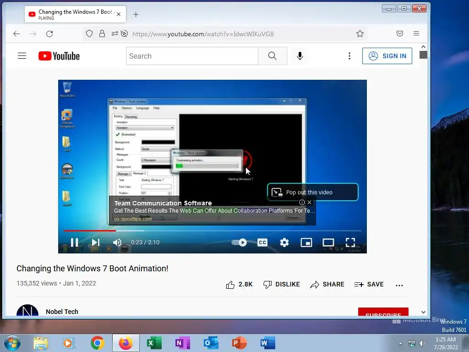Open us.questtips.com ad link
This screenshot has height=352, width=469.
[x=133, y=219]
